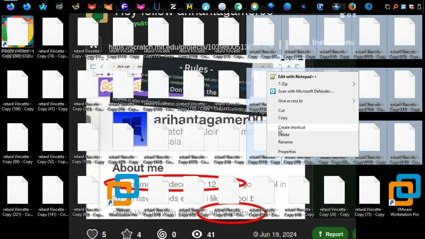Select the file labeled Copy (222)
The width and height of the screenshot is (425, 239).
point(194,143)
